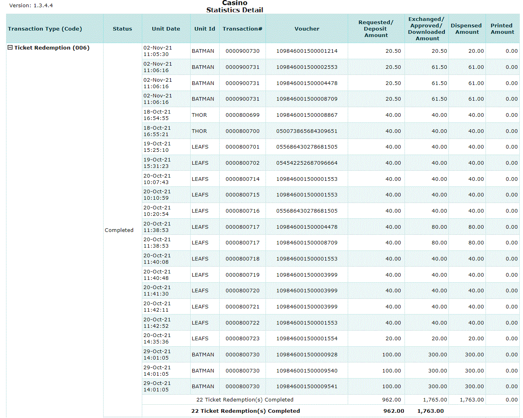
Task: Click the bold total 1,763.00
Action: pyautogui.click(x=431, y=411)
